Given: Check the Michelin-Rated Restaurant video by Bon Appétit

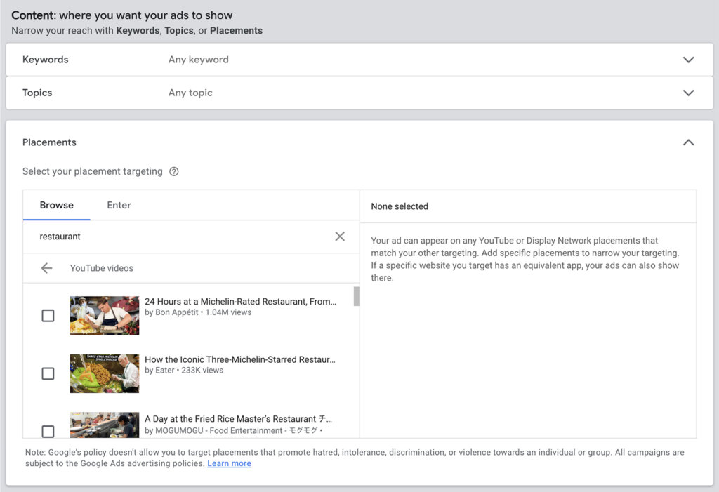Looking at the screenshot, I should click(x=48, y=315).
